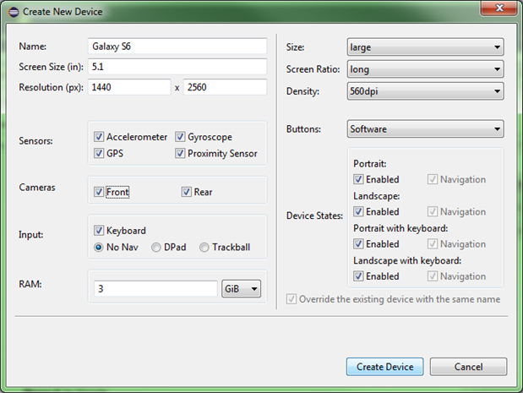523x393 pixels.
Task: Uncheck the Keyboard input checkbox
Action: click(99, 230)
